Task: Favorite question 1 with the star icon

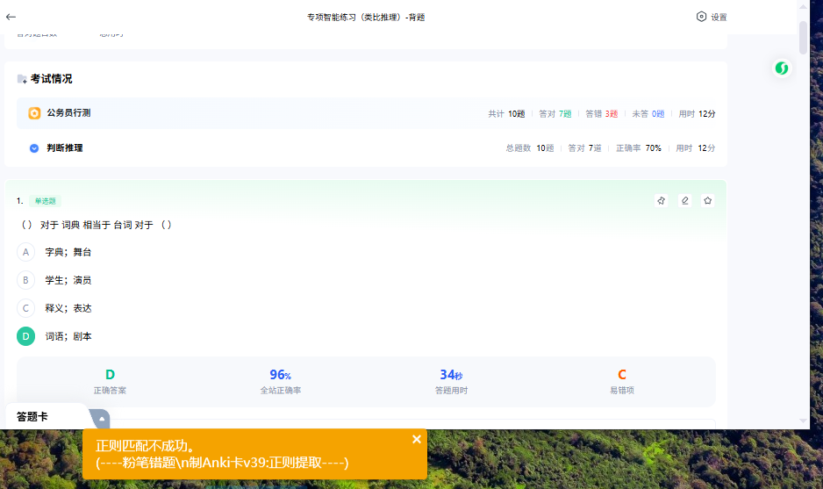Action: (x=707, y=201)
